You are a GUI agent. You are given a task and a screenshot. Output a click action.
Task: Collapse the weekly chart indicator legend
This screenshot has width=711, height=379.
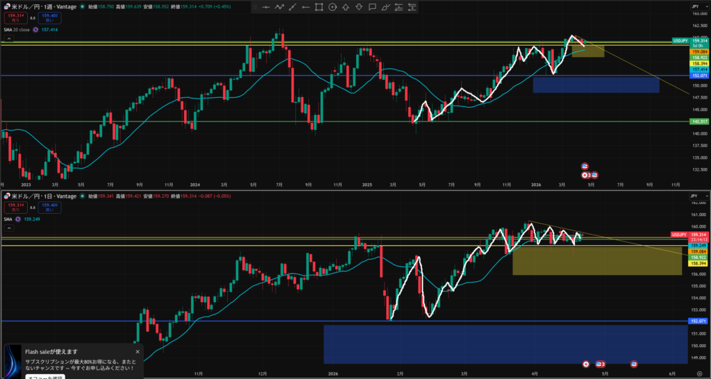[x=9, y=39]
